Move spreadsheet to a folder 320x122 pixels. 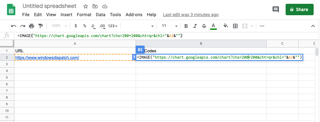(95, 6)
